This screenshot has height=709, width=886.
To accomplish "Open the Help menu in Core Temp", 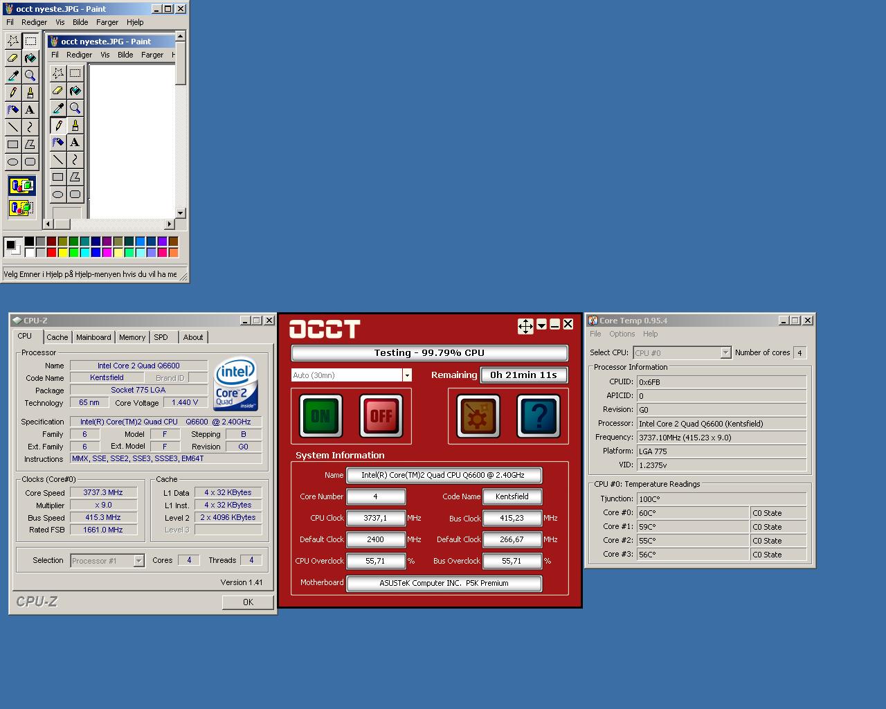I will pos(651,334).
